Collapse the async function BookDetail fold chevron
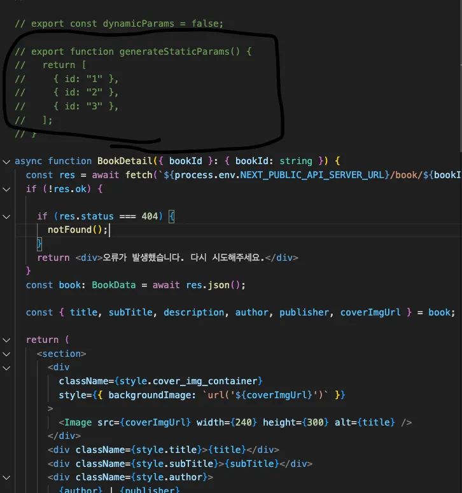This screenshot has height=493, width=462. pos(6,162)
